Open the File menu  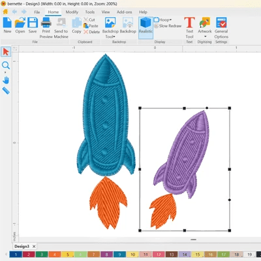pos(37,12)
